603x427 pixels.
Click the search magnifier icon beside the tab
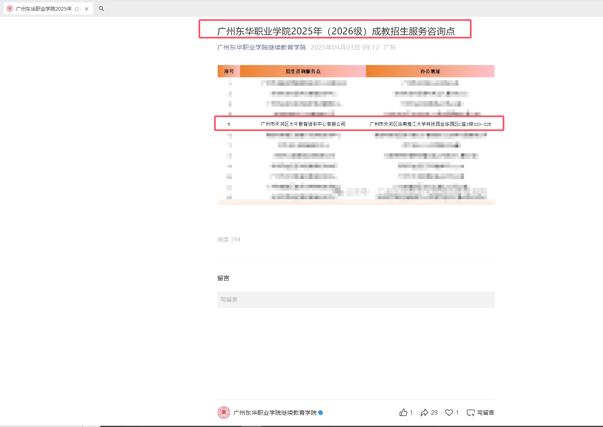coord(102,9)
